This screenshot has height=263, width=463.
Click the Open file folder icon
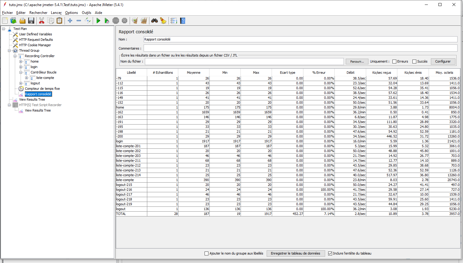(22, 21)
